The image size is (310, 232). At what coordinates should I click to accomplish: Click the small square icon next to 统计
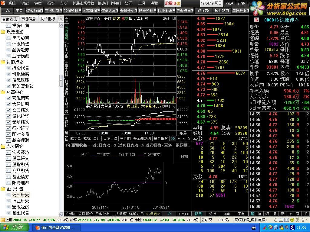(x=174, y=18)
